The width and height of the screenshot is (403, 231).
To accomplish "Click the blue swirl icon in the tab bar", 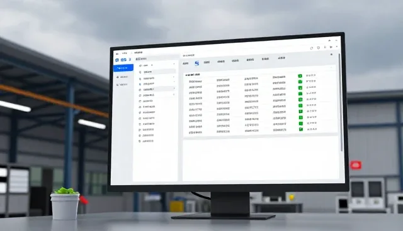I will (x=197, y=63).
